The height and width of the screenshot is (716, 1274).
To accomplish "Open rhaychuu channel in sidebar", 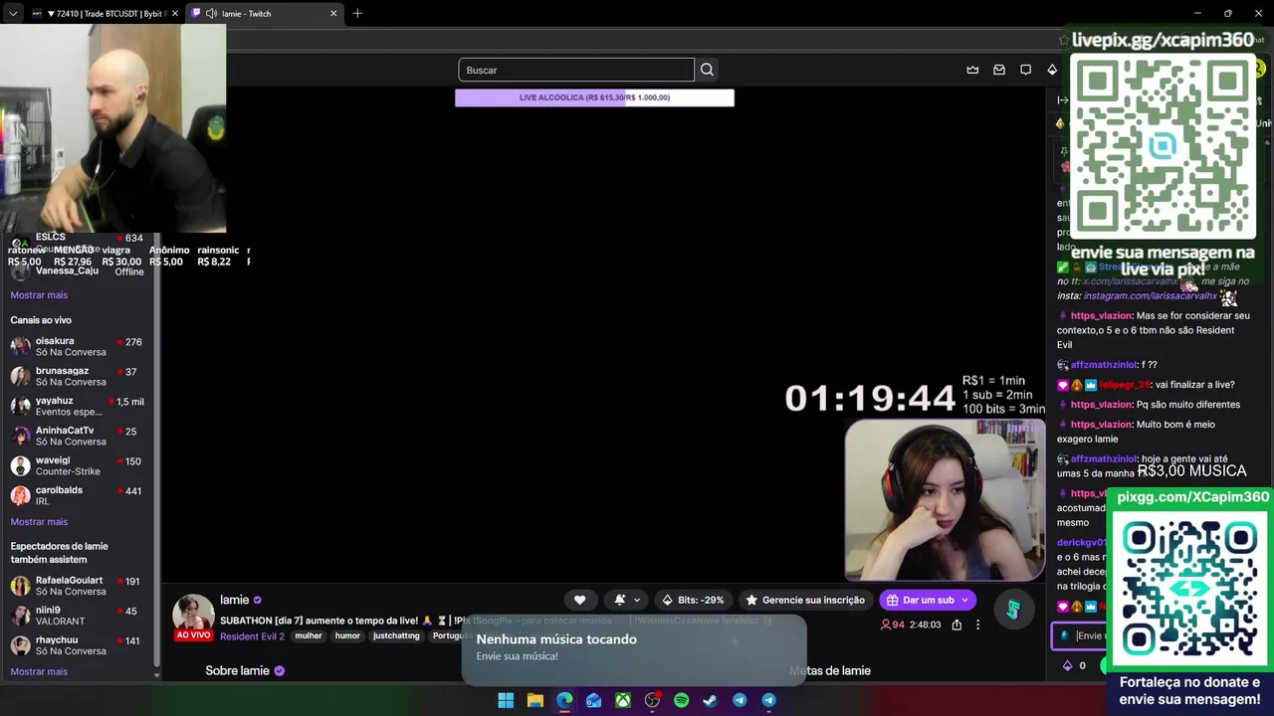I will [x=78, y=645].
